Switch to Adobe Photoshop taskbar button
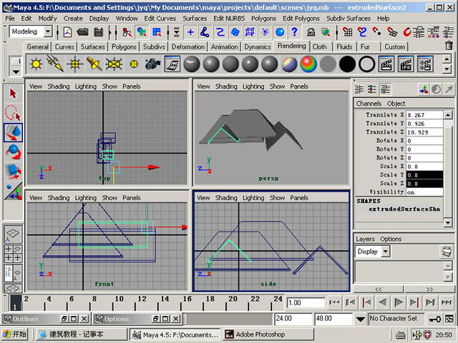This screenshot has height=343, width=458. point(269,334)
